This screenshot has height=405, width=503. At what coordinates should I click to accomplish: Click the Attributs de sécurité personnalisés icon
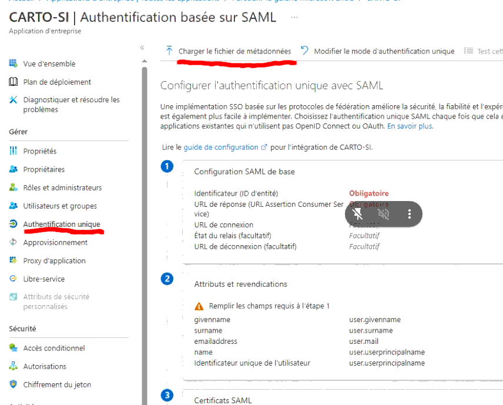coord(13,296)
